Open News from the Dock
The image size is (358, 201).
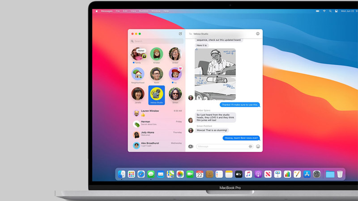coord(268,174)
